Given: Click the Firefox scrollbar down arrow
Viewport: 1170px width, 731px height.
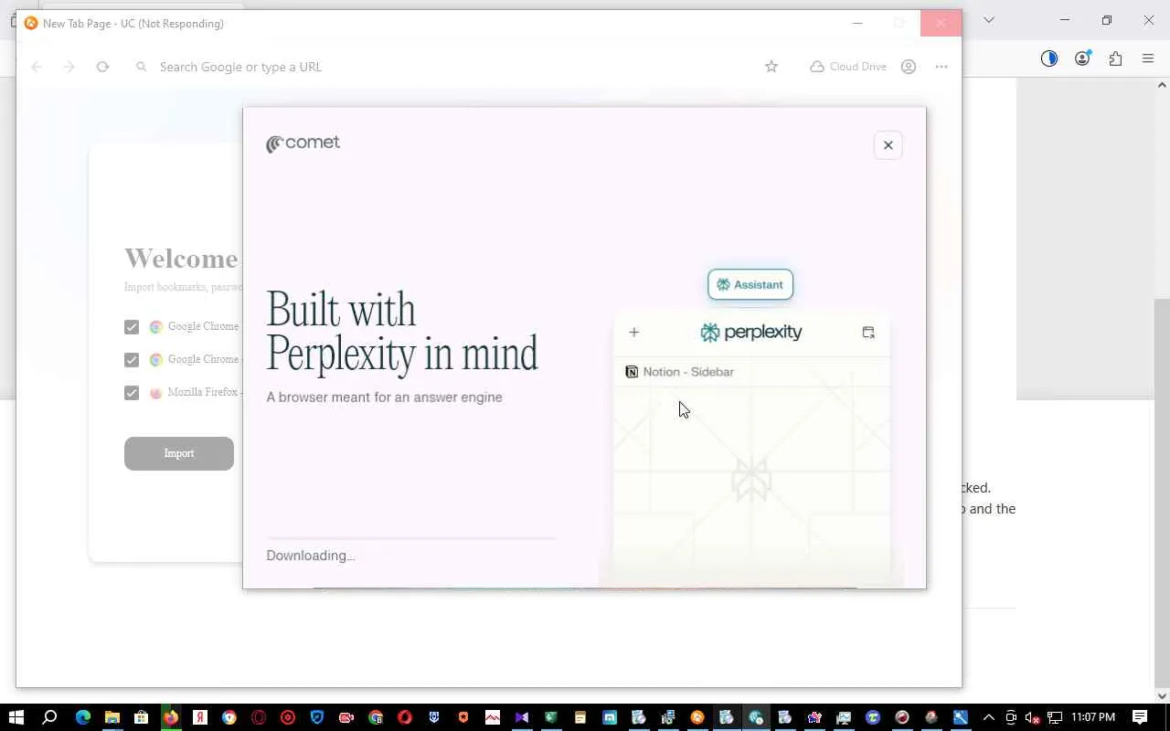Looking at the screenshot, I should click(1162, 696).
